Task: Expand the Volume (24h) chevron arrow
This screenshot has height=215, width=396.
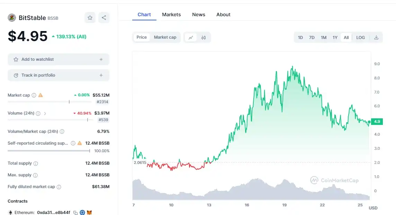Action: [x=45, y=113]
